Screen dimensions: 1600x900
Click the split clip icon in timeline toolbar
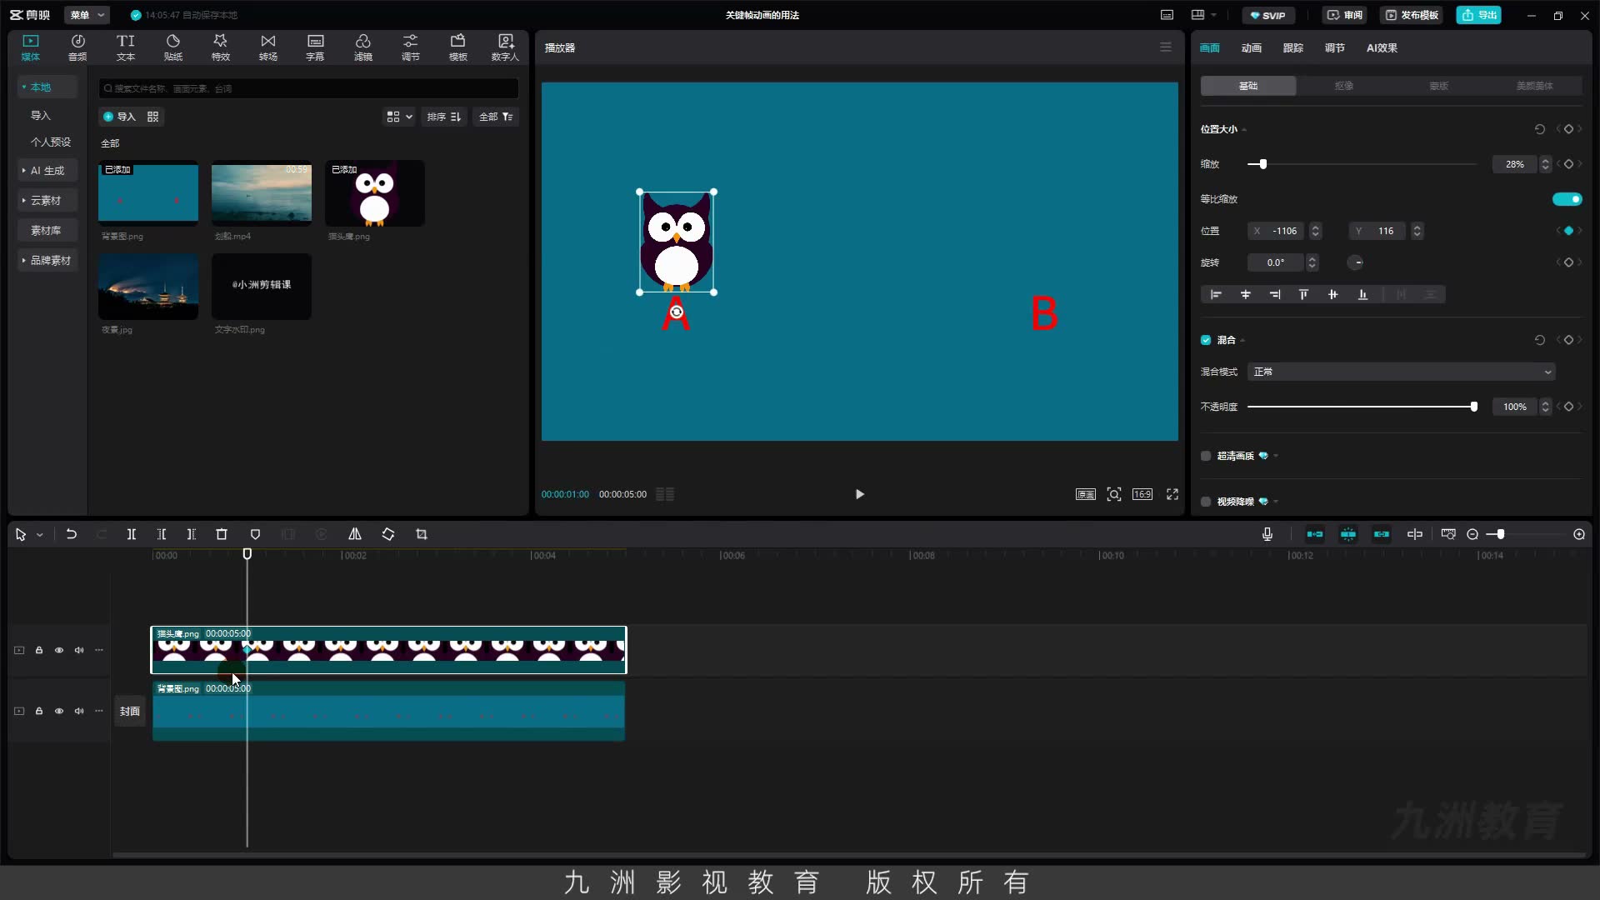coord(131,534)
